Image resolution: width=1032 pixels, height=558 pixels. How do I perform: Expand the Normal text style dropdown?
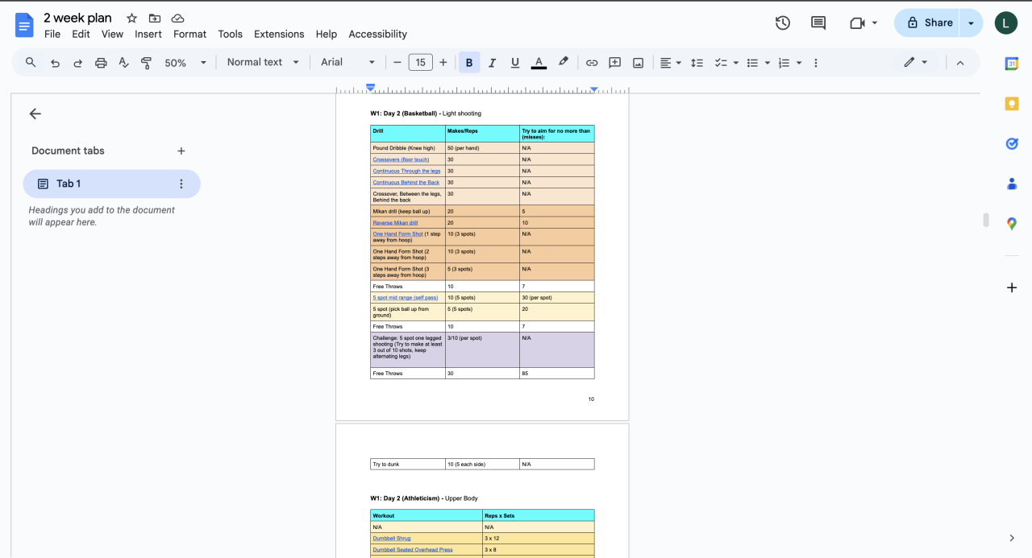pos(263,63)
